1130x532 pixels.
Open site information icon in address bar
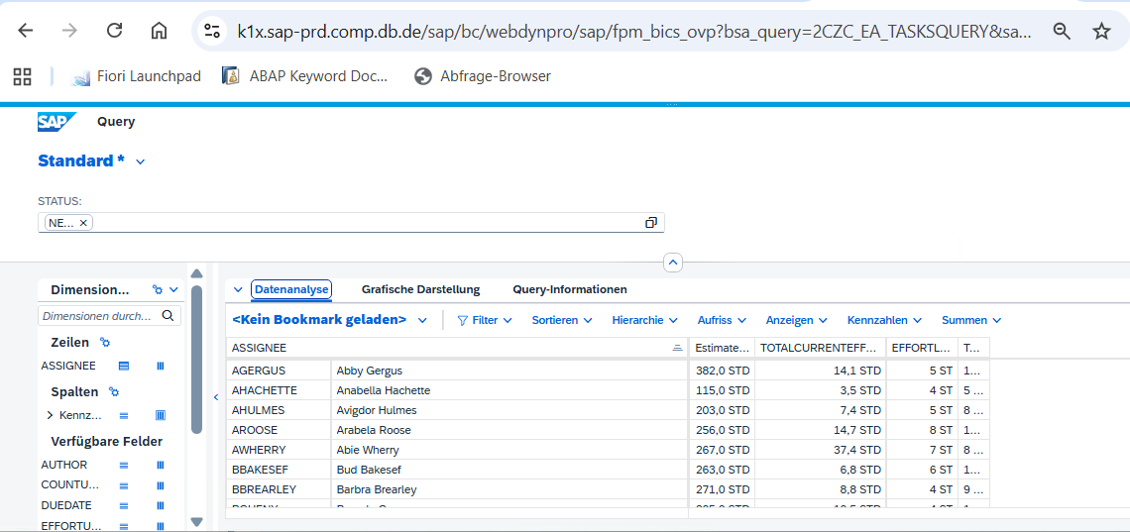212,31
